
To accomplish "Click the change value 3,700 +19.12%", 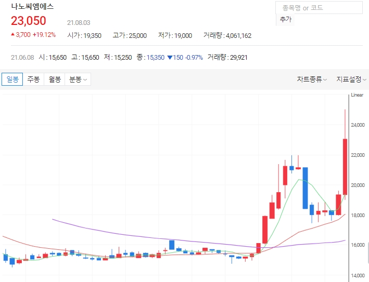I will [x=33, y=35].
